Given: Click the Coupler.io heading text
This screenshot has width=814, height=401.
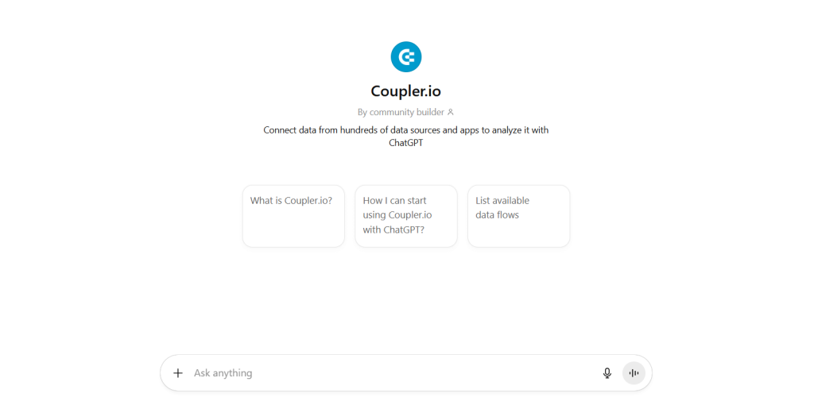Looking at the screenshot, I should tap(405, 91).
